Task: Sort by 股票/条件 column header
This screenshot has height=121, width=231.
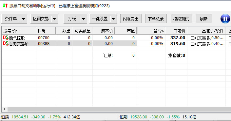Action: click(x=19, y=31)
